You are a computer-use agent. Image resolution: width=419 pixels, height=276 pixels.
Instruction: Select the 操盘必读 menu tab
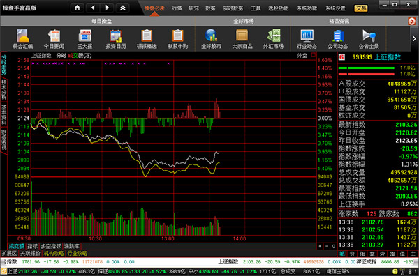154,8
